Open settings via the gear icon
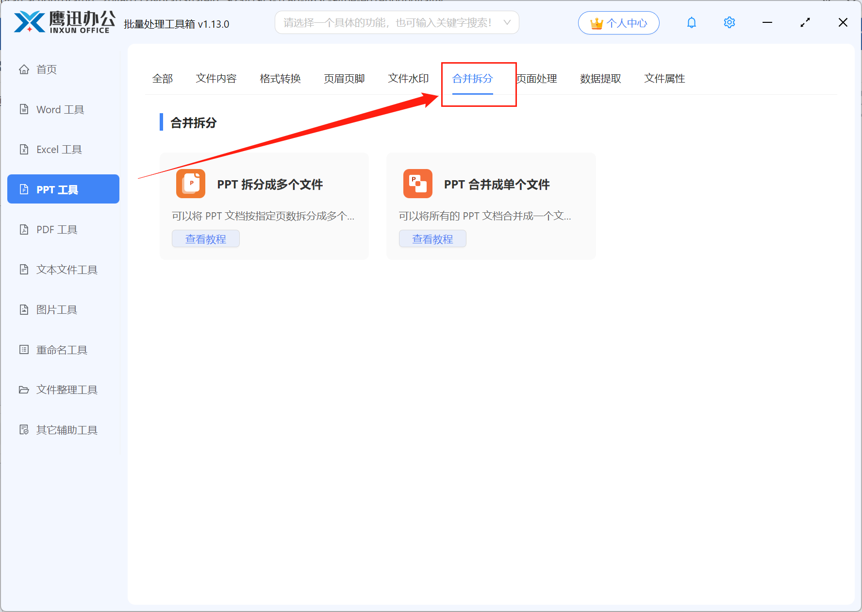The image size is (862, 612). coord(729,23)
